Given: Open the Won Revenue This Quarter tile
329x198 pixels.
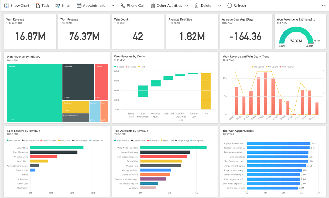Looking at the screenshot, I should tap(30, 31).
